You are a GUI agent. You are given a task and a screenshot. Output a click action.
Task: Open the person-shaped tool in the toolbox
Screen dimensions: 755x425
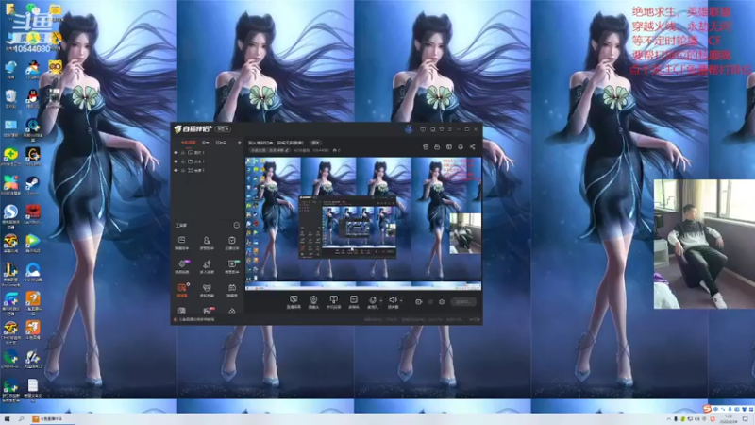(207, 243)
